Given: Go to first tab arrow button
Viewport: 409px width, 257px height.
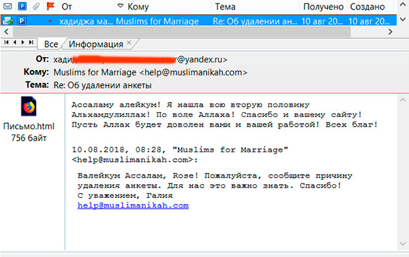Looking at the screenshot, I should tap(7, 42).
